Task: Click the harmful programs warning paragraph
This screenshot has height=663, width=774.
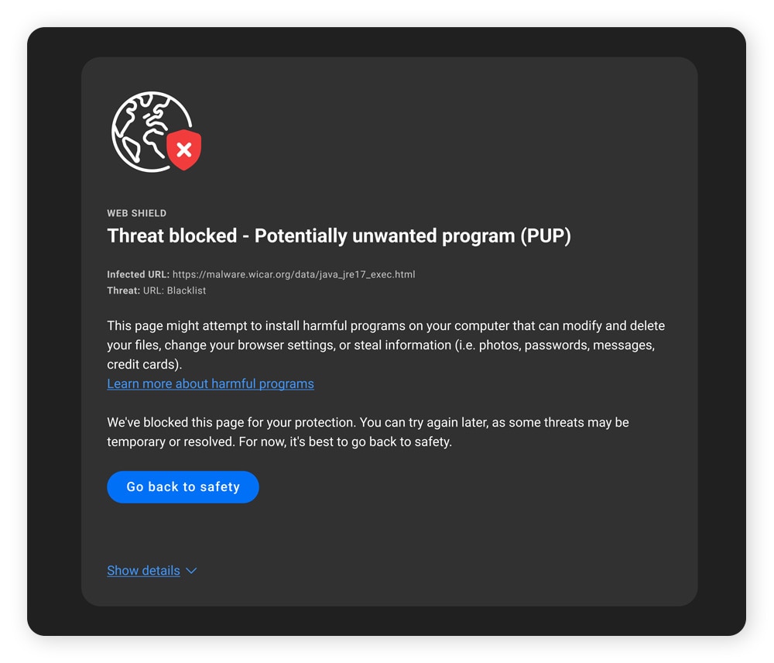Action: tap(386, 345)
